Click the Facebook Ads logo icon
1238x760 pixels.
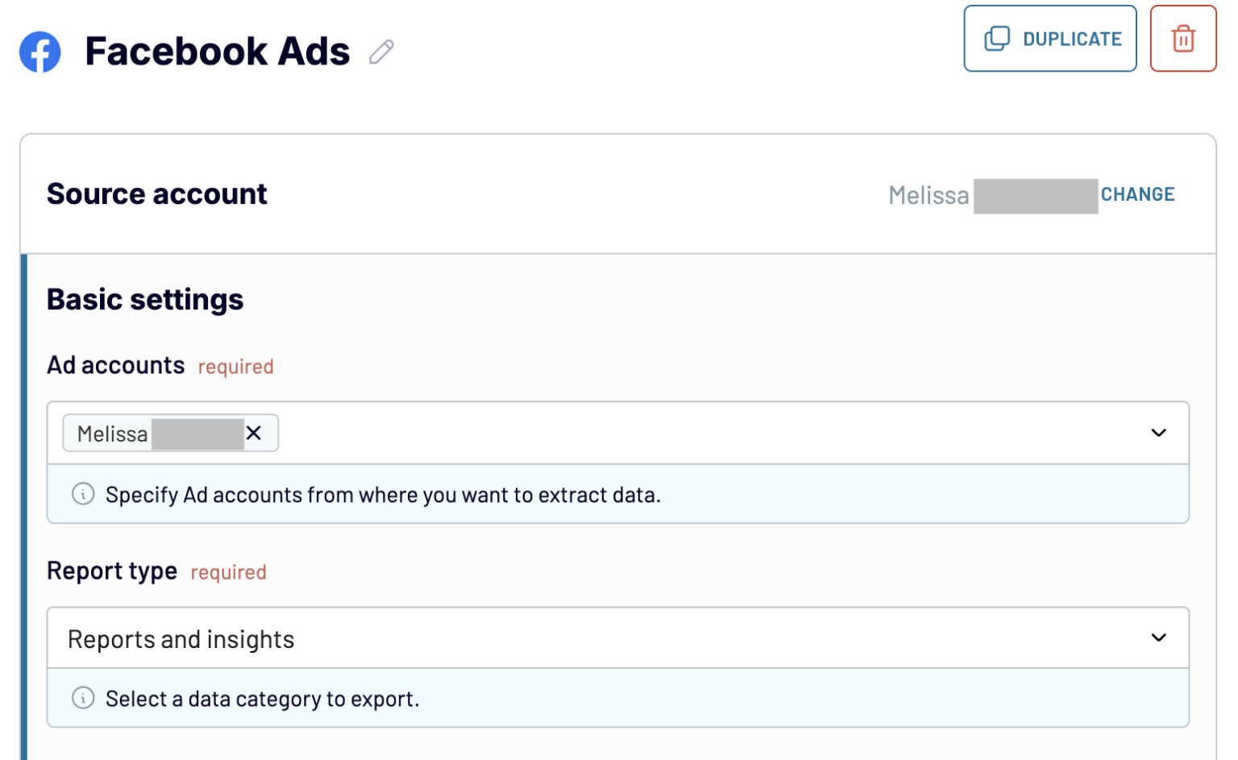point(39,51)
